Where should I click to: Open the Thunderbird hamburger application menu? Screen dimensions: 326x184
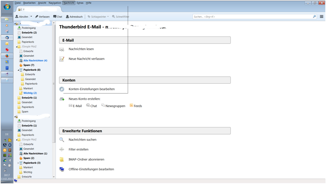[322, 17]
